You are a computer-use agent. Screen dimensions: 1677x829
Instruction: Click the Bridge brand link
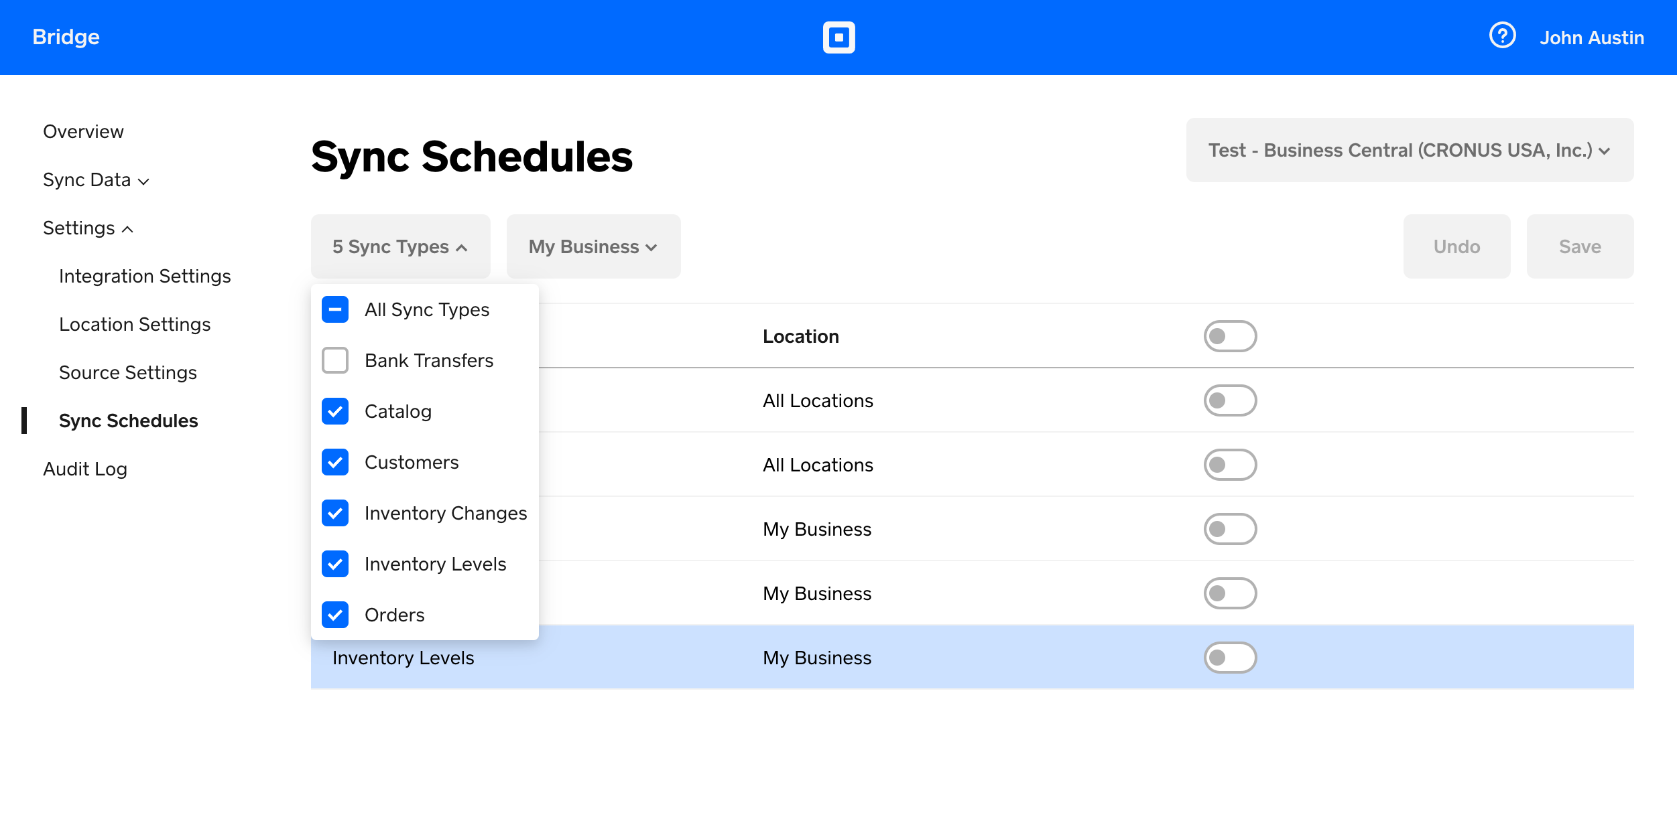point(66,37)
